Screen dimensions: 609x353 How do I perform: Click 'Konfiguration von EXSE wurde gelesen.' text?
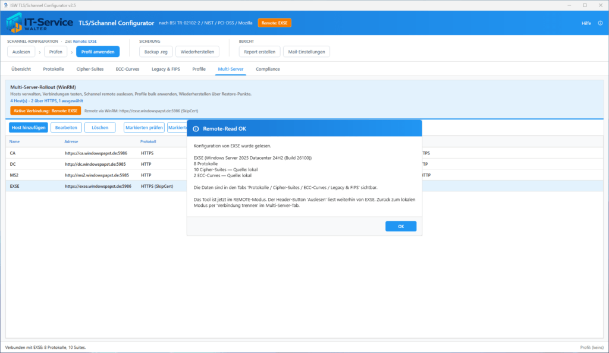[x=233, y=146]
